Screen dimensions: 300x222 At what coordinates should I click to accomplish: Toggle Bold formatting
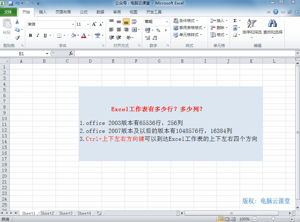click(x=30, y=35)
